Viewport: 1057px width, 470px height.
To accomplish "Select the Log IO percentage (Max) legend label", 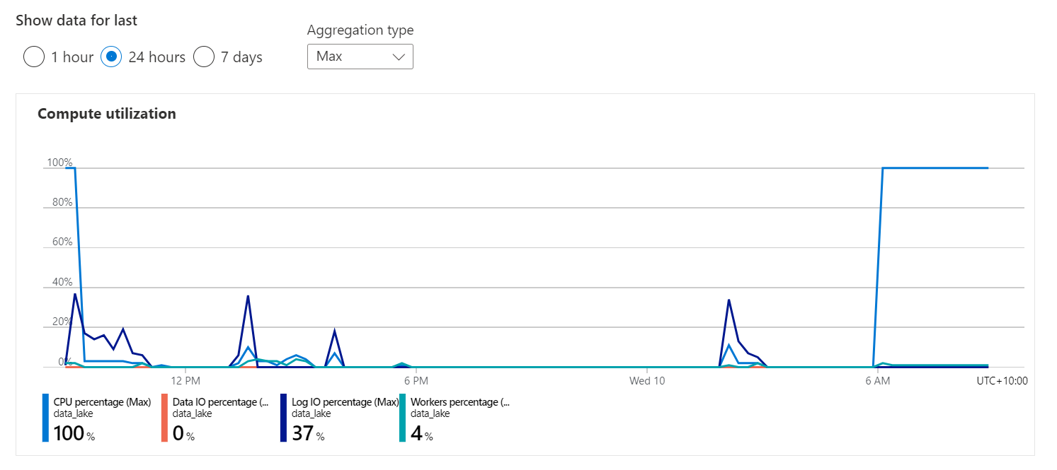I will pyautogui.click(x=345, y=402).
